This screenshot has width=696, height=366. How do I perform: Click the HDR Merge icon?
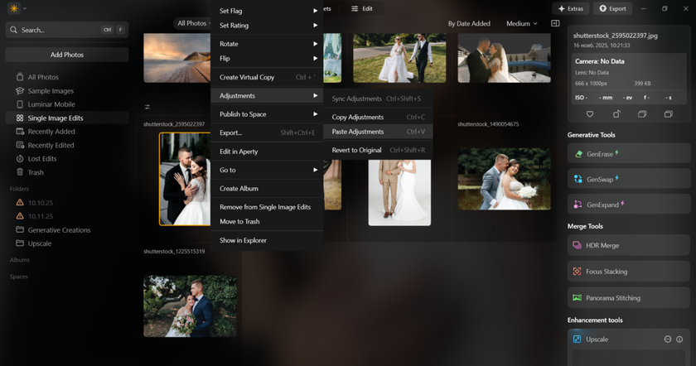(x=577, y=245)
